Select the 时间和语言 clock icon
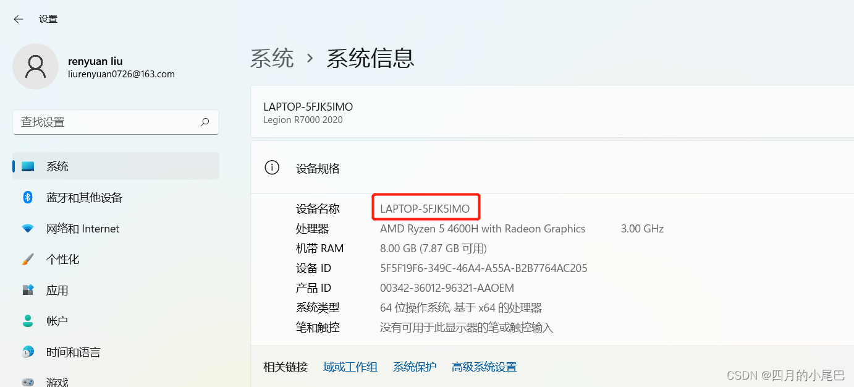854x387 pixels. pos(27,351)
